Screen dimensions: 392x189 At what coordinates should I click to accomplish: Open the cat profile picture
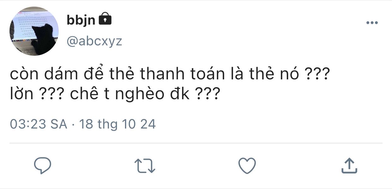coord(34,31)
